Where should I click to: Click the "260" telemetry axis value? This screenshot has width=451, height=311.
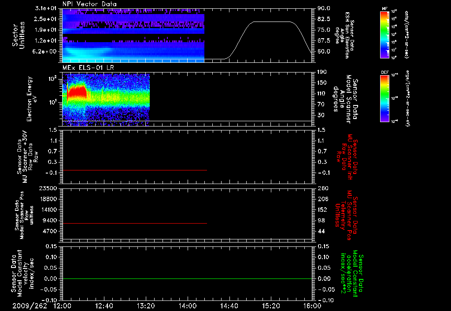(x=323, y=188)
